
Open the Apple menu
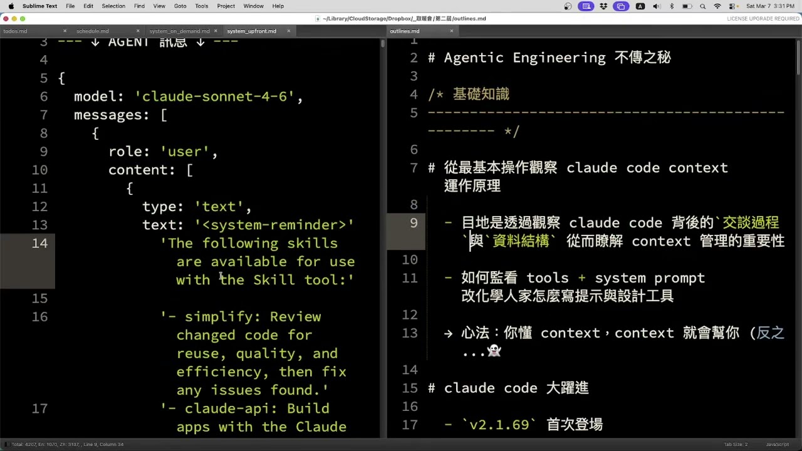[11, 6]
